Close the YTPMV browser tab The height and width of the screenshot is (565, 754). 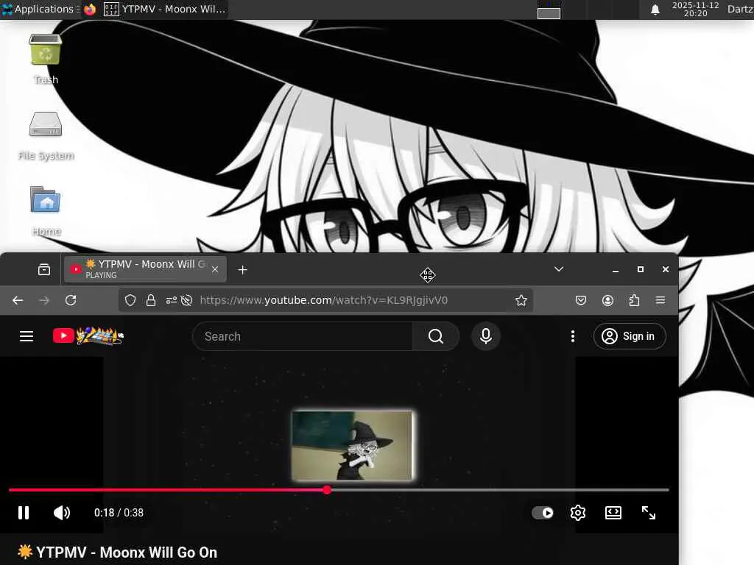coord(215,269)
